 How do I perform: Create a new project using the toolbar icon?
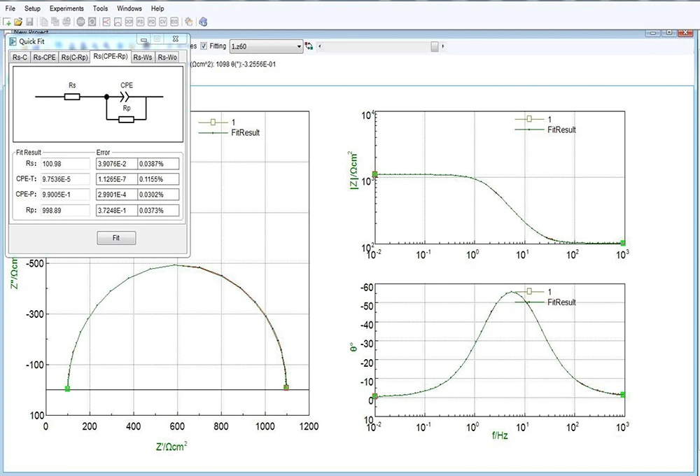(x=6, y=22)
